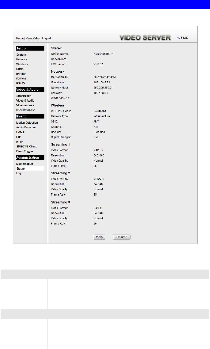
Task: Click MAC address 00:c0:02:51:00:14
Action: 105,77
